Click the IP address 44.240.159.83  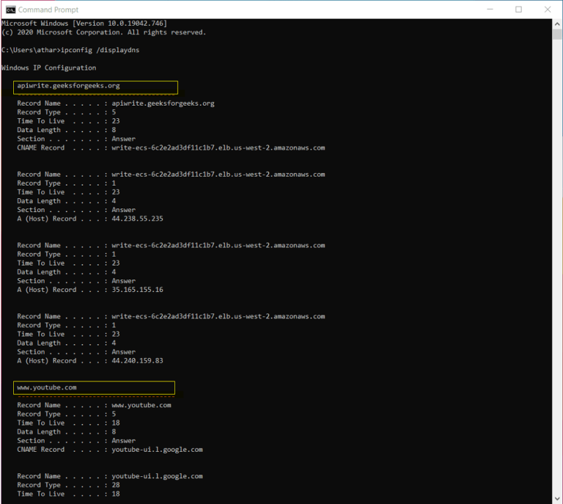click(137, 361)
